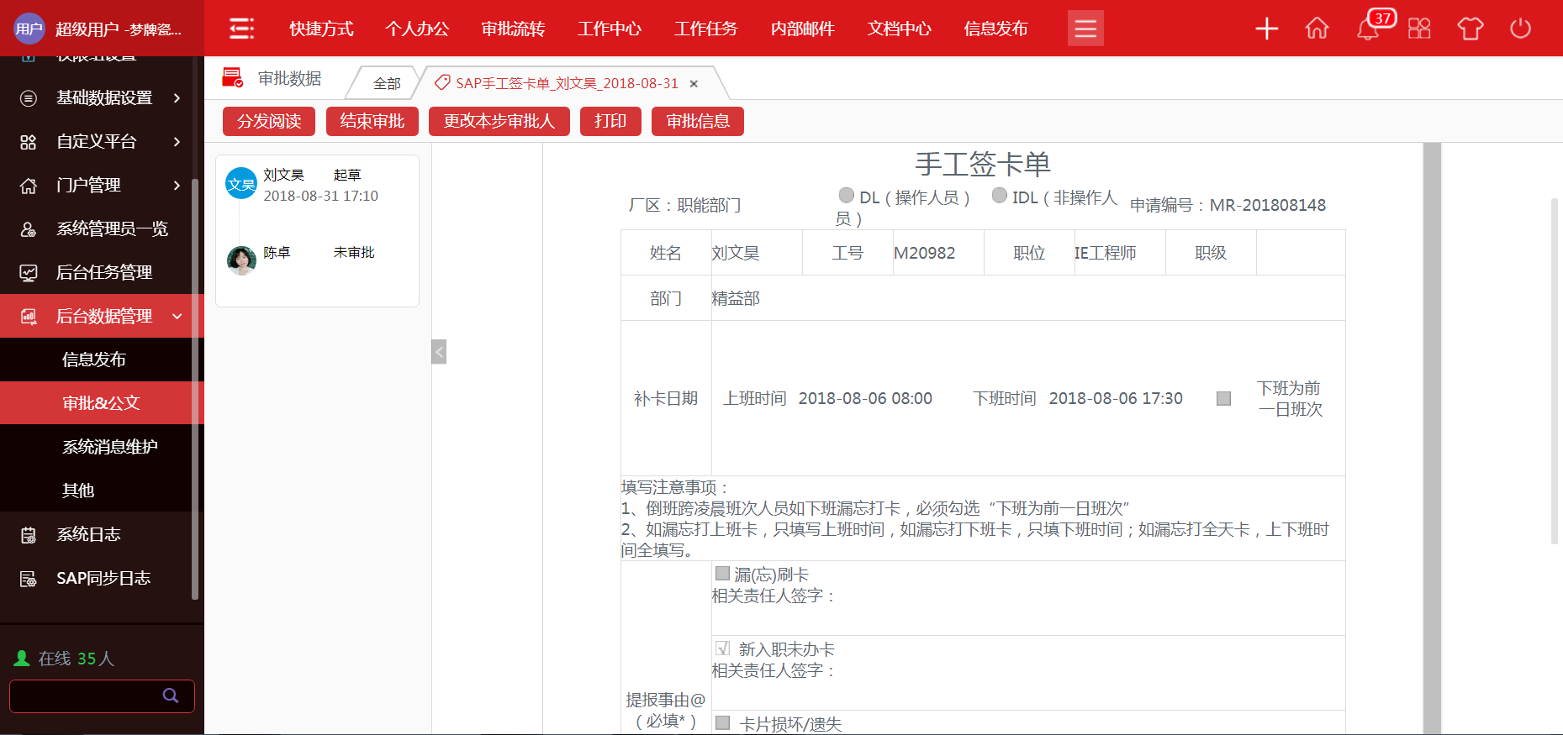The height and width of the screenshot is (735, 1563).
Task: Click the plus add icon in header
Action: point(1266,29)
